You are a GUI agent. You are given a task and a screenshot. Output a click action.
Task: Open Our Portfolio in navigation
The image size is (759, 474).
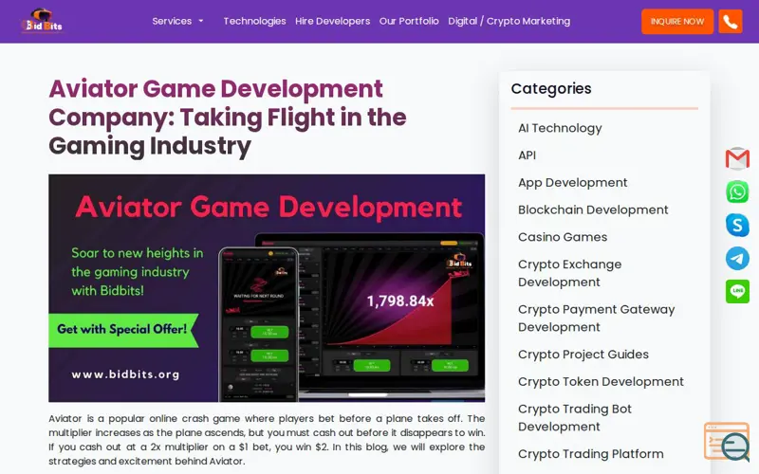(x=409, y=21)
